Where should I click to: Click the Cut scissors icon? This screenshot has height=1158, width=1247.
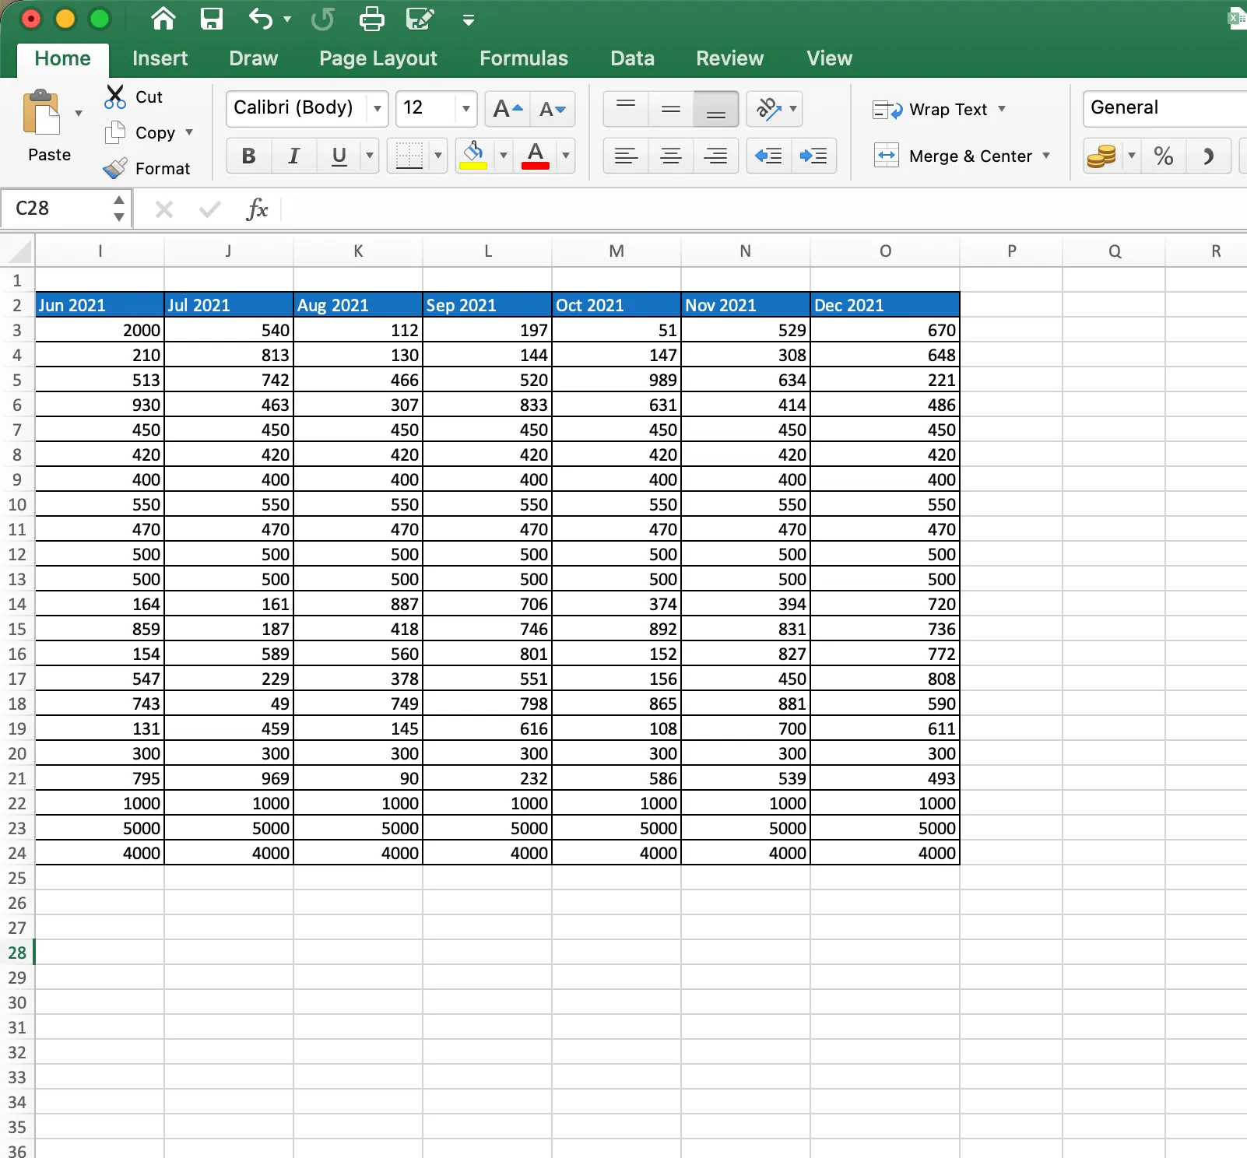click(115, 96)
